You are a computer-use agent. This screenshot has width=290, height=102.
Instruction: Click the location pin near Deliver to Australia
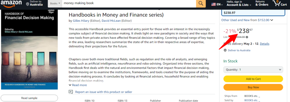click(225, 50)
